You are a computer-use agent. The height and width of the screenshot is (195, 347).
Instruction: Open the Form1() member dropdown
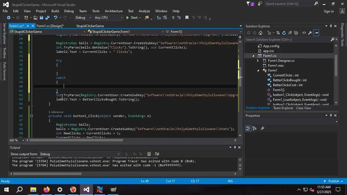click(204, 32)
